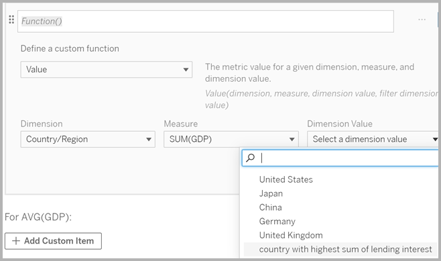Image resolution: width=441 pixels, height=261 pixels.
Task: Select Germany dimension value
Action: [277, 222]
